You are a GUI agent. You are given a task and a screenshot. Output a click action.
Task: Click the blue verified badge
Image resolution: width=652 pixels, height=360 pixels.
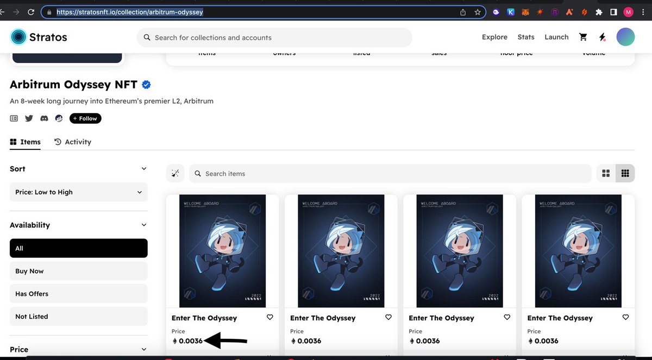pos(146,85)
